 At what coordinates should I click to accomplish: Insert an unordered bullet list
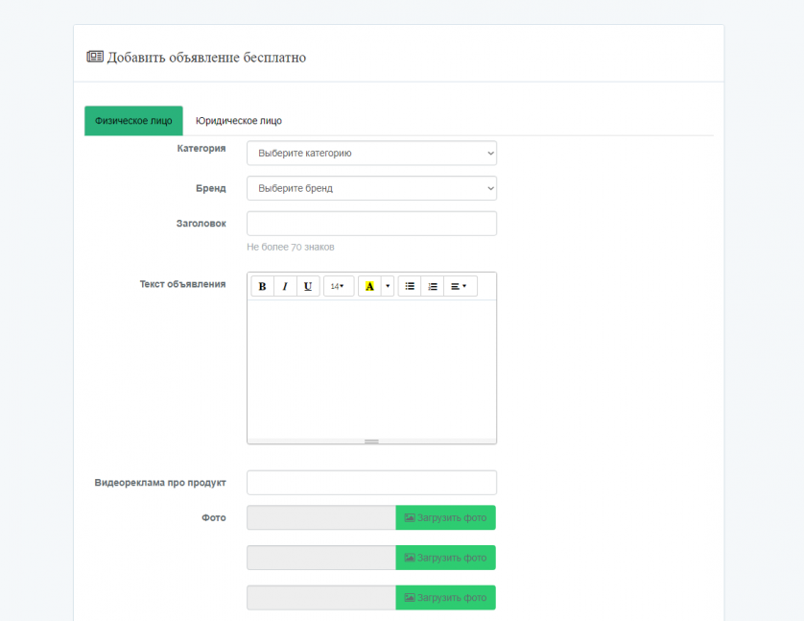tap(410, 286)
